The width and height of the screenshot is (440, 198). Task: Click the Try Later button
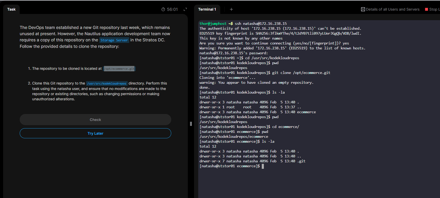click(x=95, y=133)
